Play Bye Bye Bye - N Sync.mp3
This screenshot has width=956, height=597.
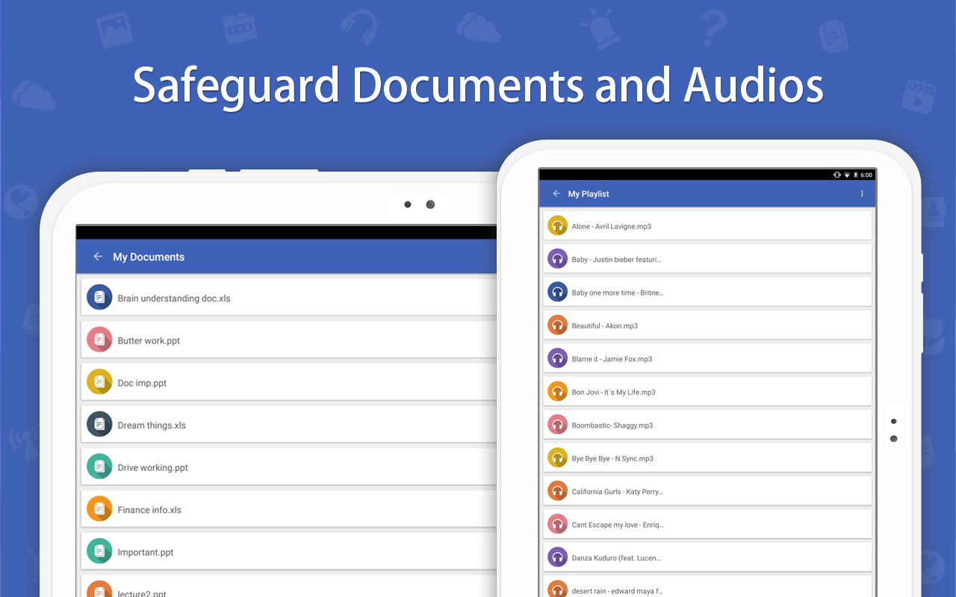pyautogui.click(x=707, y=458)
